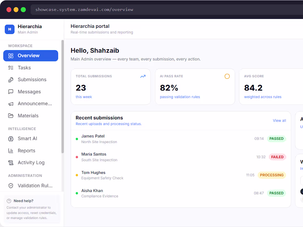Click the FAILED badge for Maria Santos
Image resolution: width=303 pixels, height=227 pixels.
tap(277, 157)
